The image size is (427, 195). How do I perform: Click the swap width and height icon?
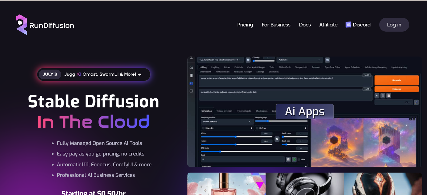[x=277, y=139]
